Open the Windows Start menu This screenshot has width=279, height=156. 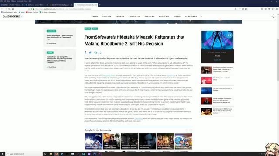point(3,154)
